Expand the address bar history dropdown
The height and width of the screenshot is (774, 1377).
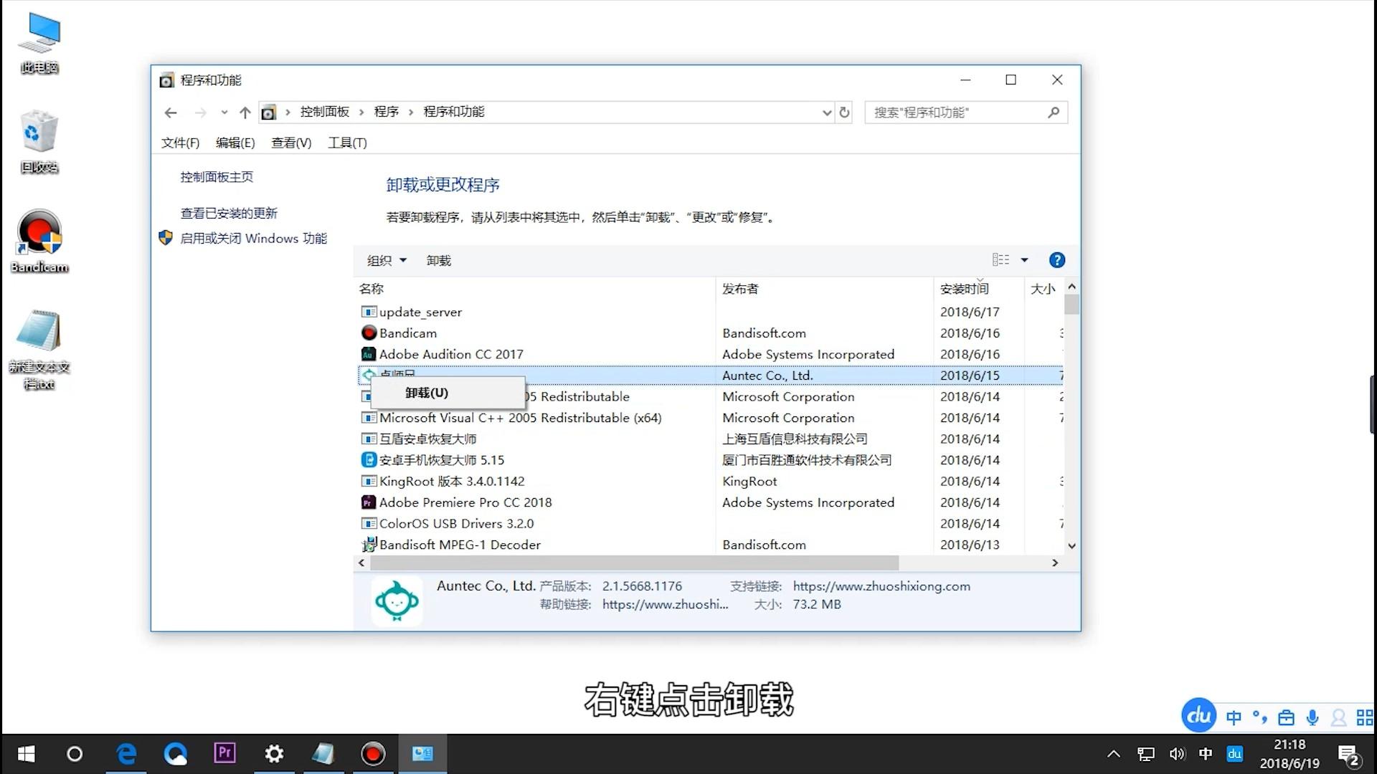click(827, 113)
